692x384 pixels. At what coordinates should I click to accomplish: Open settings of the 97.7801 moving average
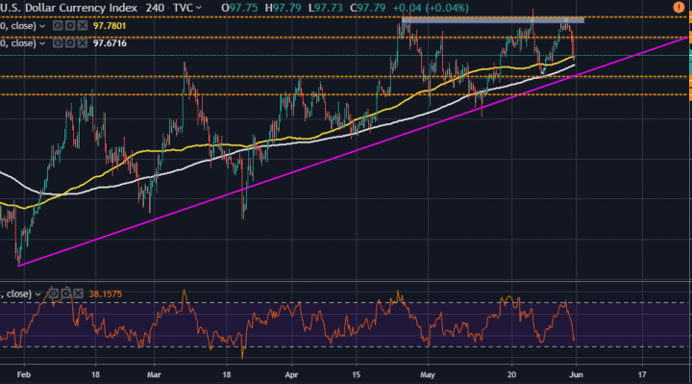click(70, 26)
